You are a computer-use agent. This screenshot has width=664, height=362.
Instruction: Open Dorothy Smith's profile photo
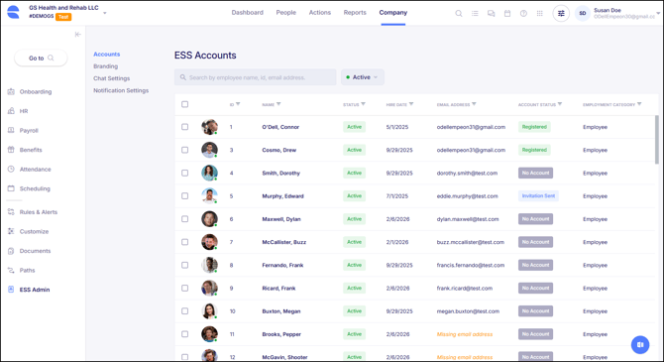pyautogui.click(x=209, y=173)
